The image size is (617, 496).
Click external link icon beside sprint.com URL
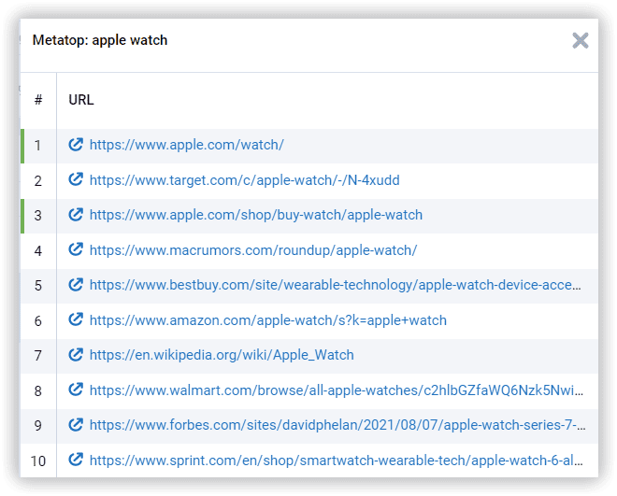(76, 460)
